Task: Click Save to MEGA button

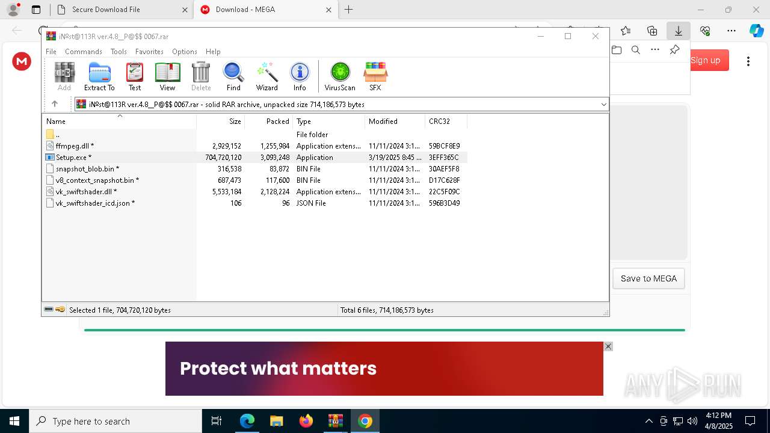Action: tap(648, 278)
